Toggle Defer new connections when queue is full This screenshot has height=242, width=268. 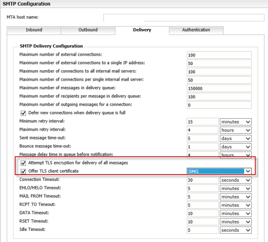pos(23,113)
